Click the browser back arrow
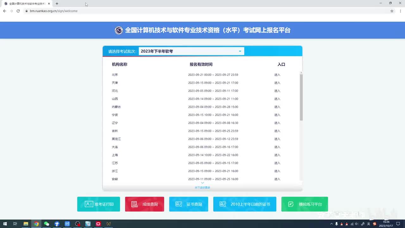This screenshot has height=228, width=405. click(4, 11)
